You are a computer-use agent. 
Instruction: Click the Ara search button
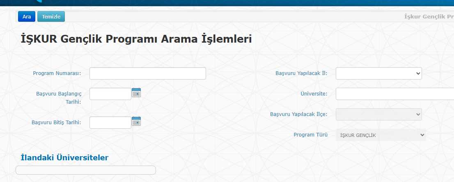coord(27,16)
